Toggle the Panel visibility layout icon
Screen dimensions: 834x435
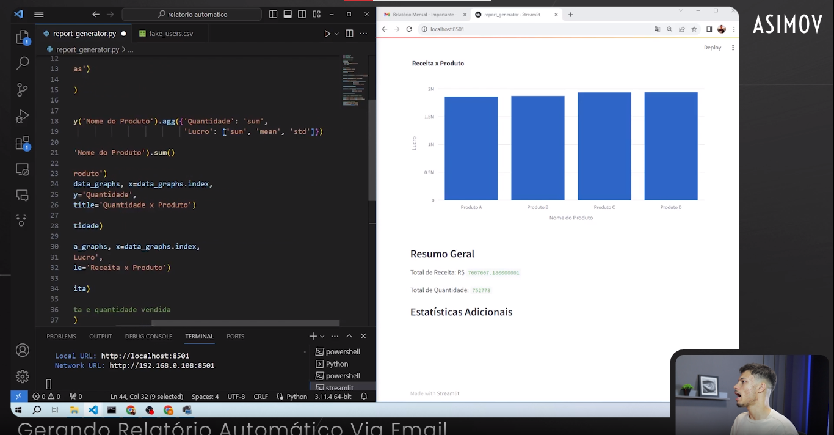point(288,13)
